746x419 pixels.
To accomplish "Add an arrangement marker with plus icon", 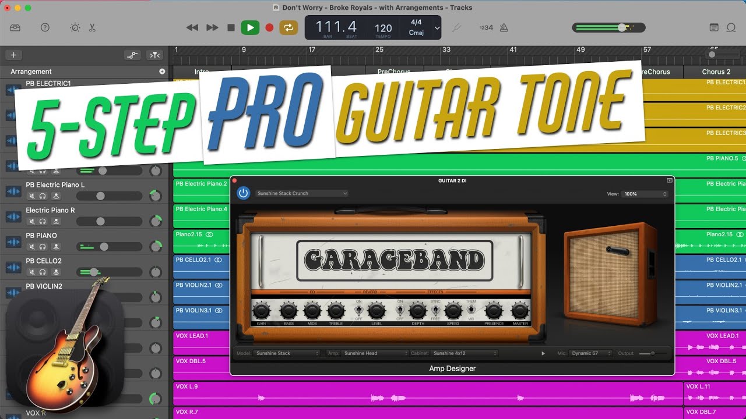I will pos(162,72).
